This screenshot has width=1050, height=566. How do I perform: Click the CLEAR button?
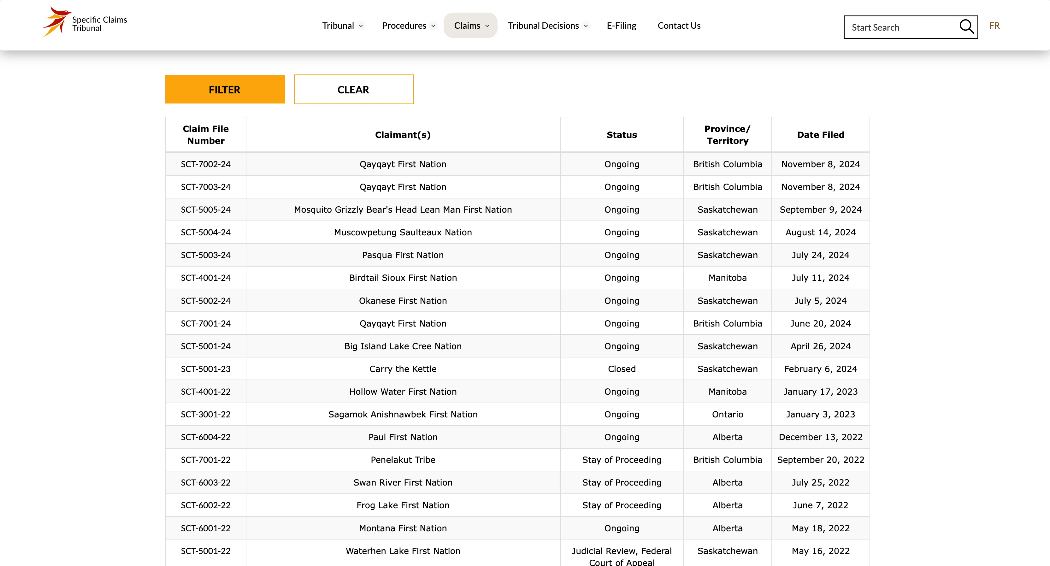353,90
